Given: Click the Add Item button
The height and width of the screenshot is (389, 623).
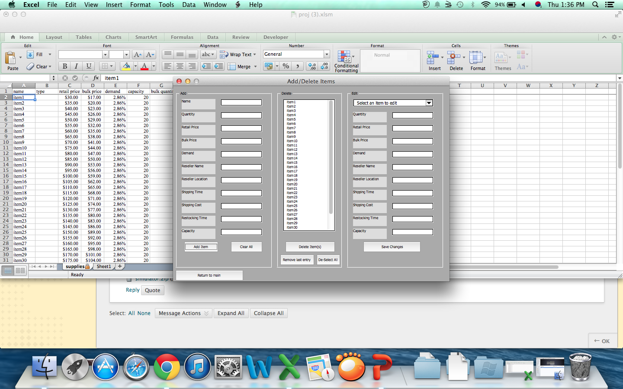Looking at the screenshot, I should [201, 247].
